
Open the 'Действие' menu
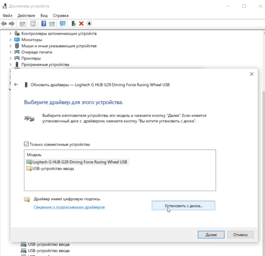(x=26, y=15)
